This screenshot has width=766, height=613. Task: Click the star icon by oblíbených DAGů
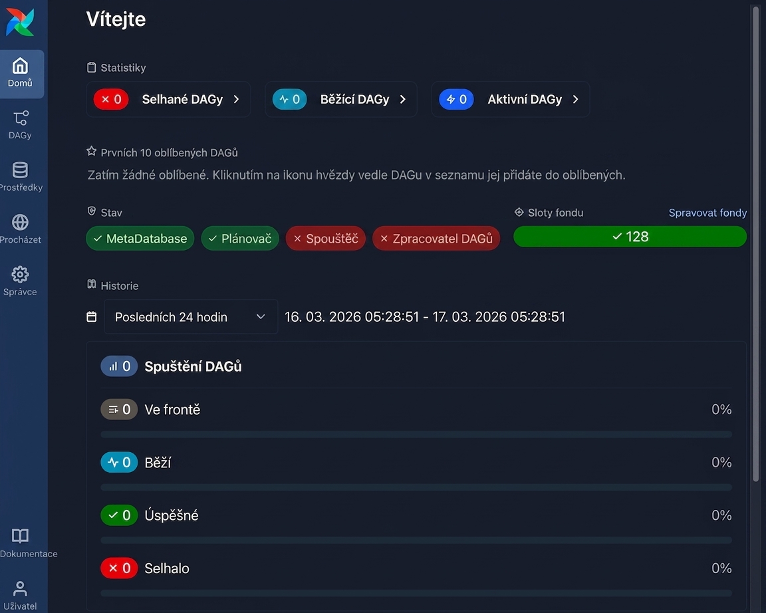[x=91, y=151]
